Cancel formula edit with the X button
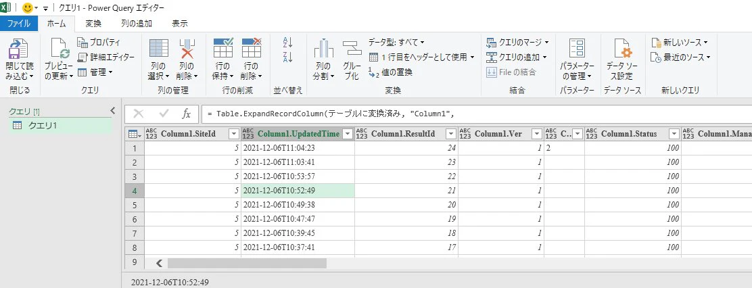 point(138,114)
